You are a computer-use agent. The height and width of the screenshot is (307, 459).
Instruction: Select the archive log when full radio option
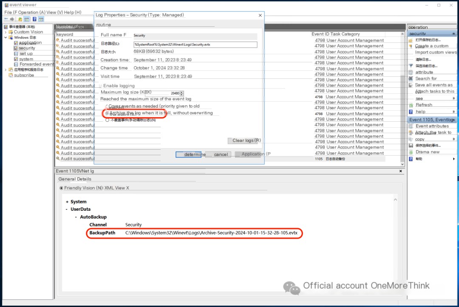click(x=107, y=113)
